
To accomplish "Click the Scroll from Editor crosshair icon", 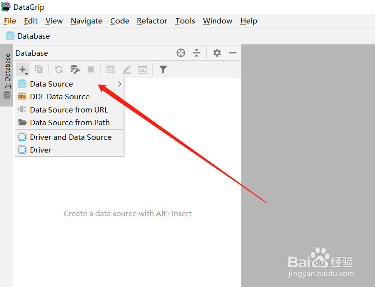I will point(181,53).
